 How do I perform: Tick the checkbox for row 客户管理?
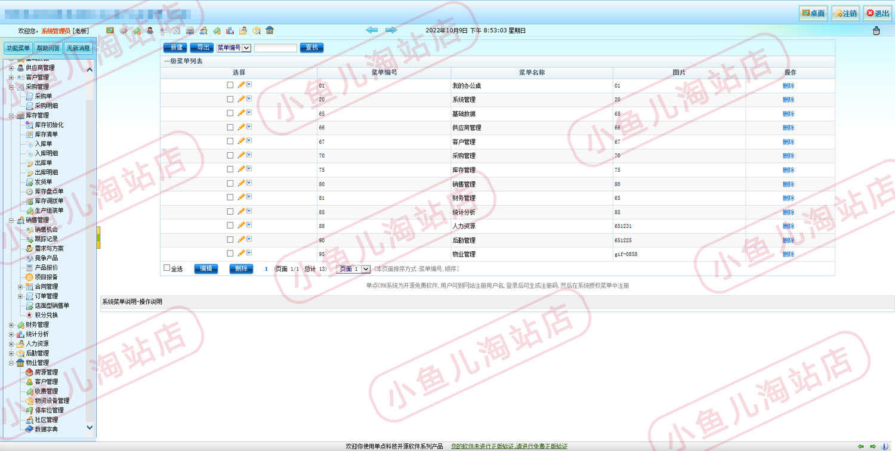230,141
